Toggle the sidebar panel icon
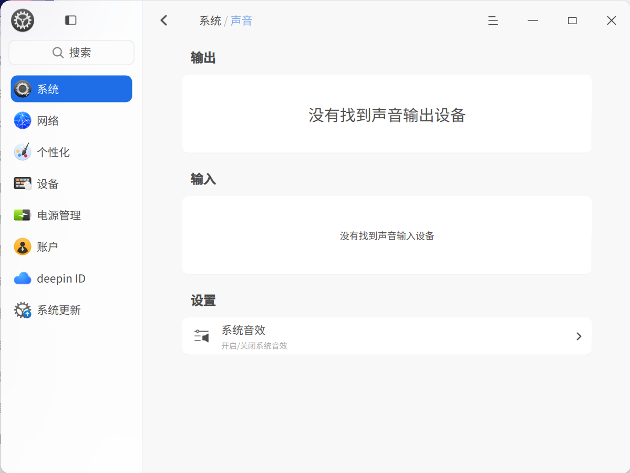The width and height of the screenshot is (630, 473). click(71, 20)
